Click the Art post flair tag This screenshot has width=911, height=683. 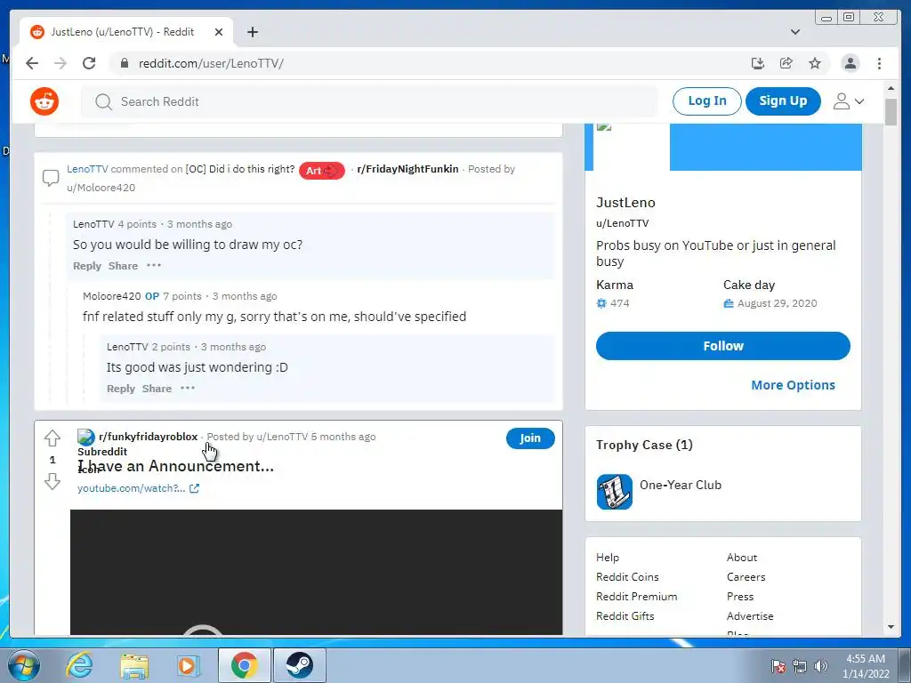322,170
